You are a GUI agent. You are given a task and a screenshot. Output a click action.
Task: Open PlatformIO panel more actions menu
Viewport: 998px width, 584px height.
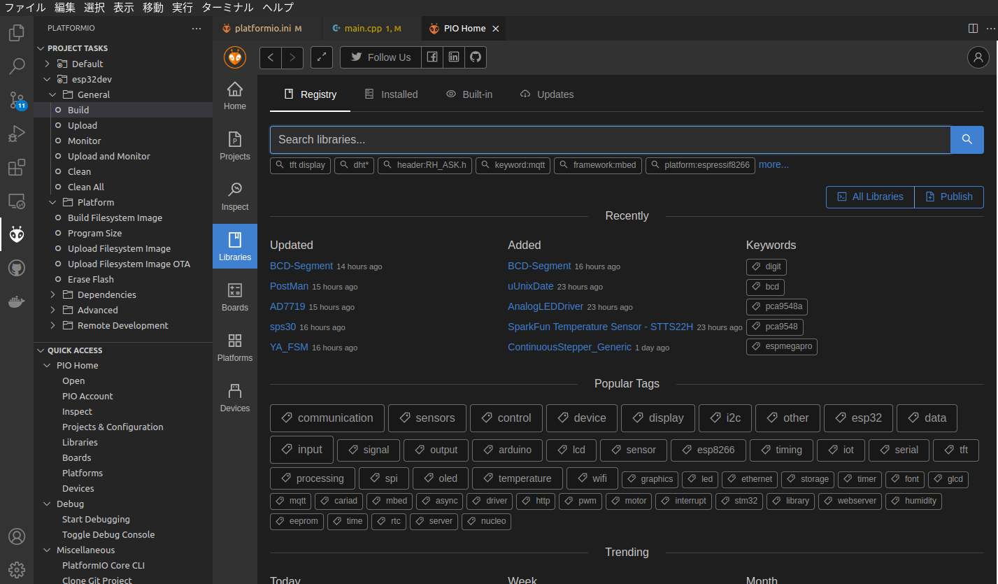tap(197, 28)
